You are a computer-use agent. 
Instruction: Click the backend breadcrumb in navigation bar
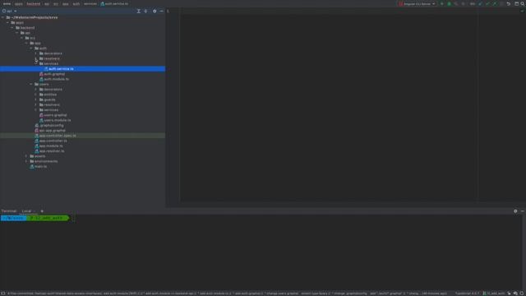(33, 3)
